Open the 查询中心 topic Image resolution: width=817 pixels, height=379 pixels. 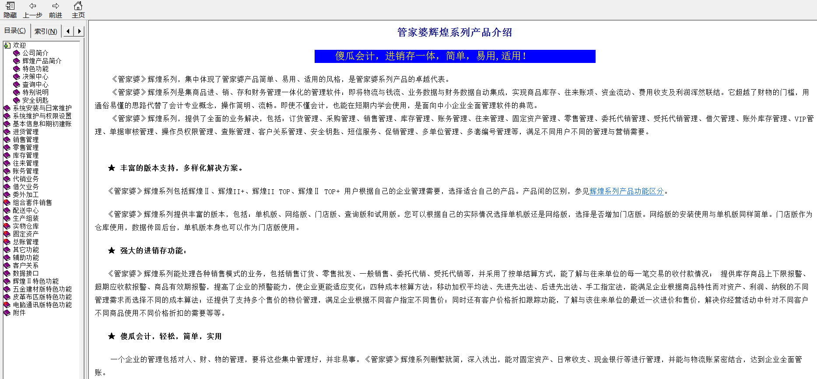pyautogui.click(x=35, y=84)
